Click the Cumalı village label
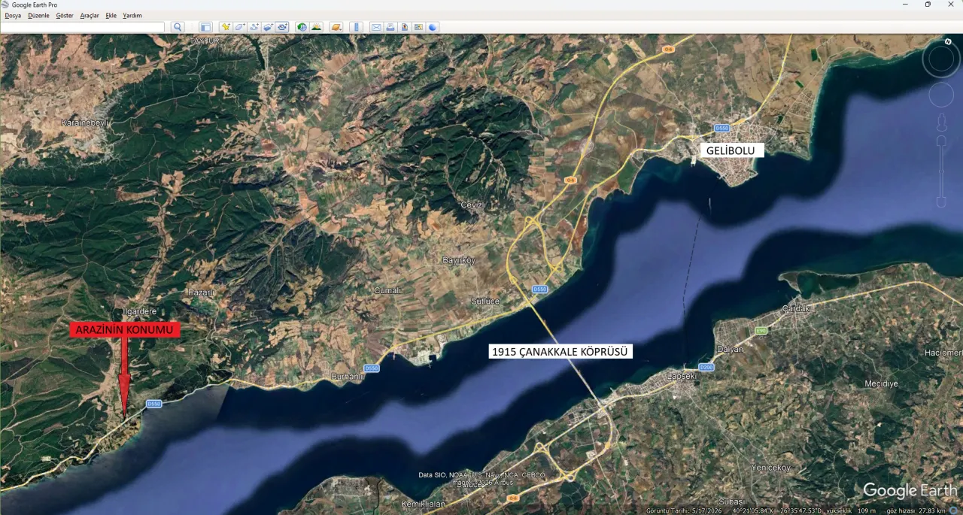The width and height of the screenshot is (963, 515). (x=388, y=290)
